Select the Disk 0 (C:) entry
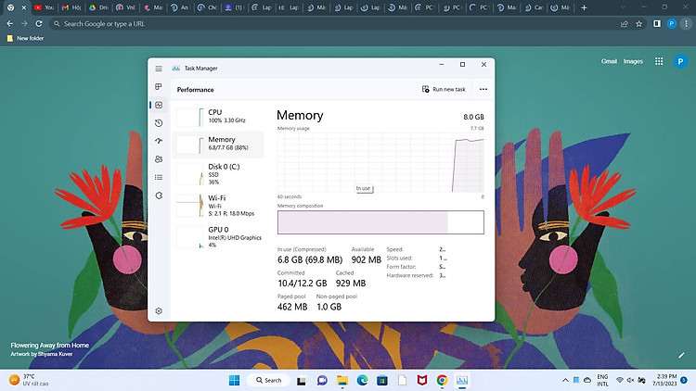Image resolution: width=696 pixels, height=391 pixels. [x=218, y=174]
